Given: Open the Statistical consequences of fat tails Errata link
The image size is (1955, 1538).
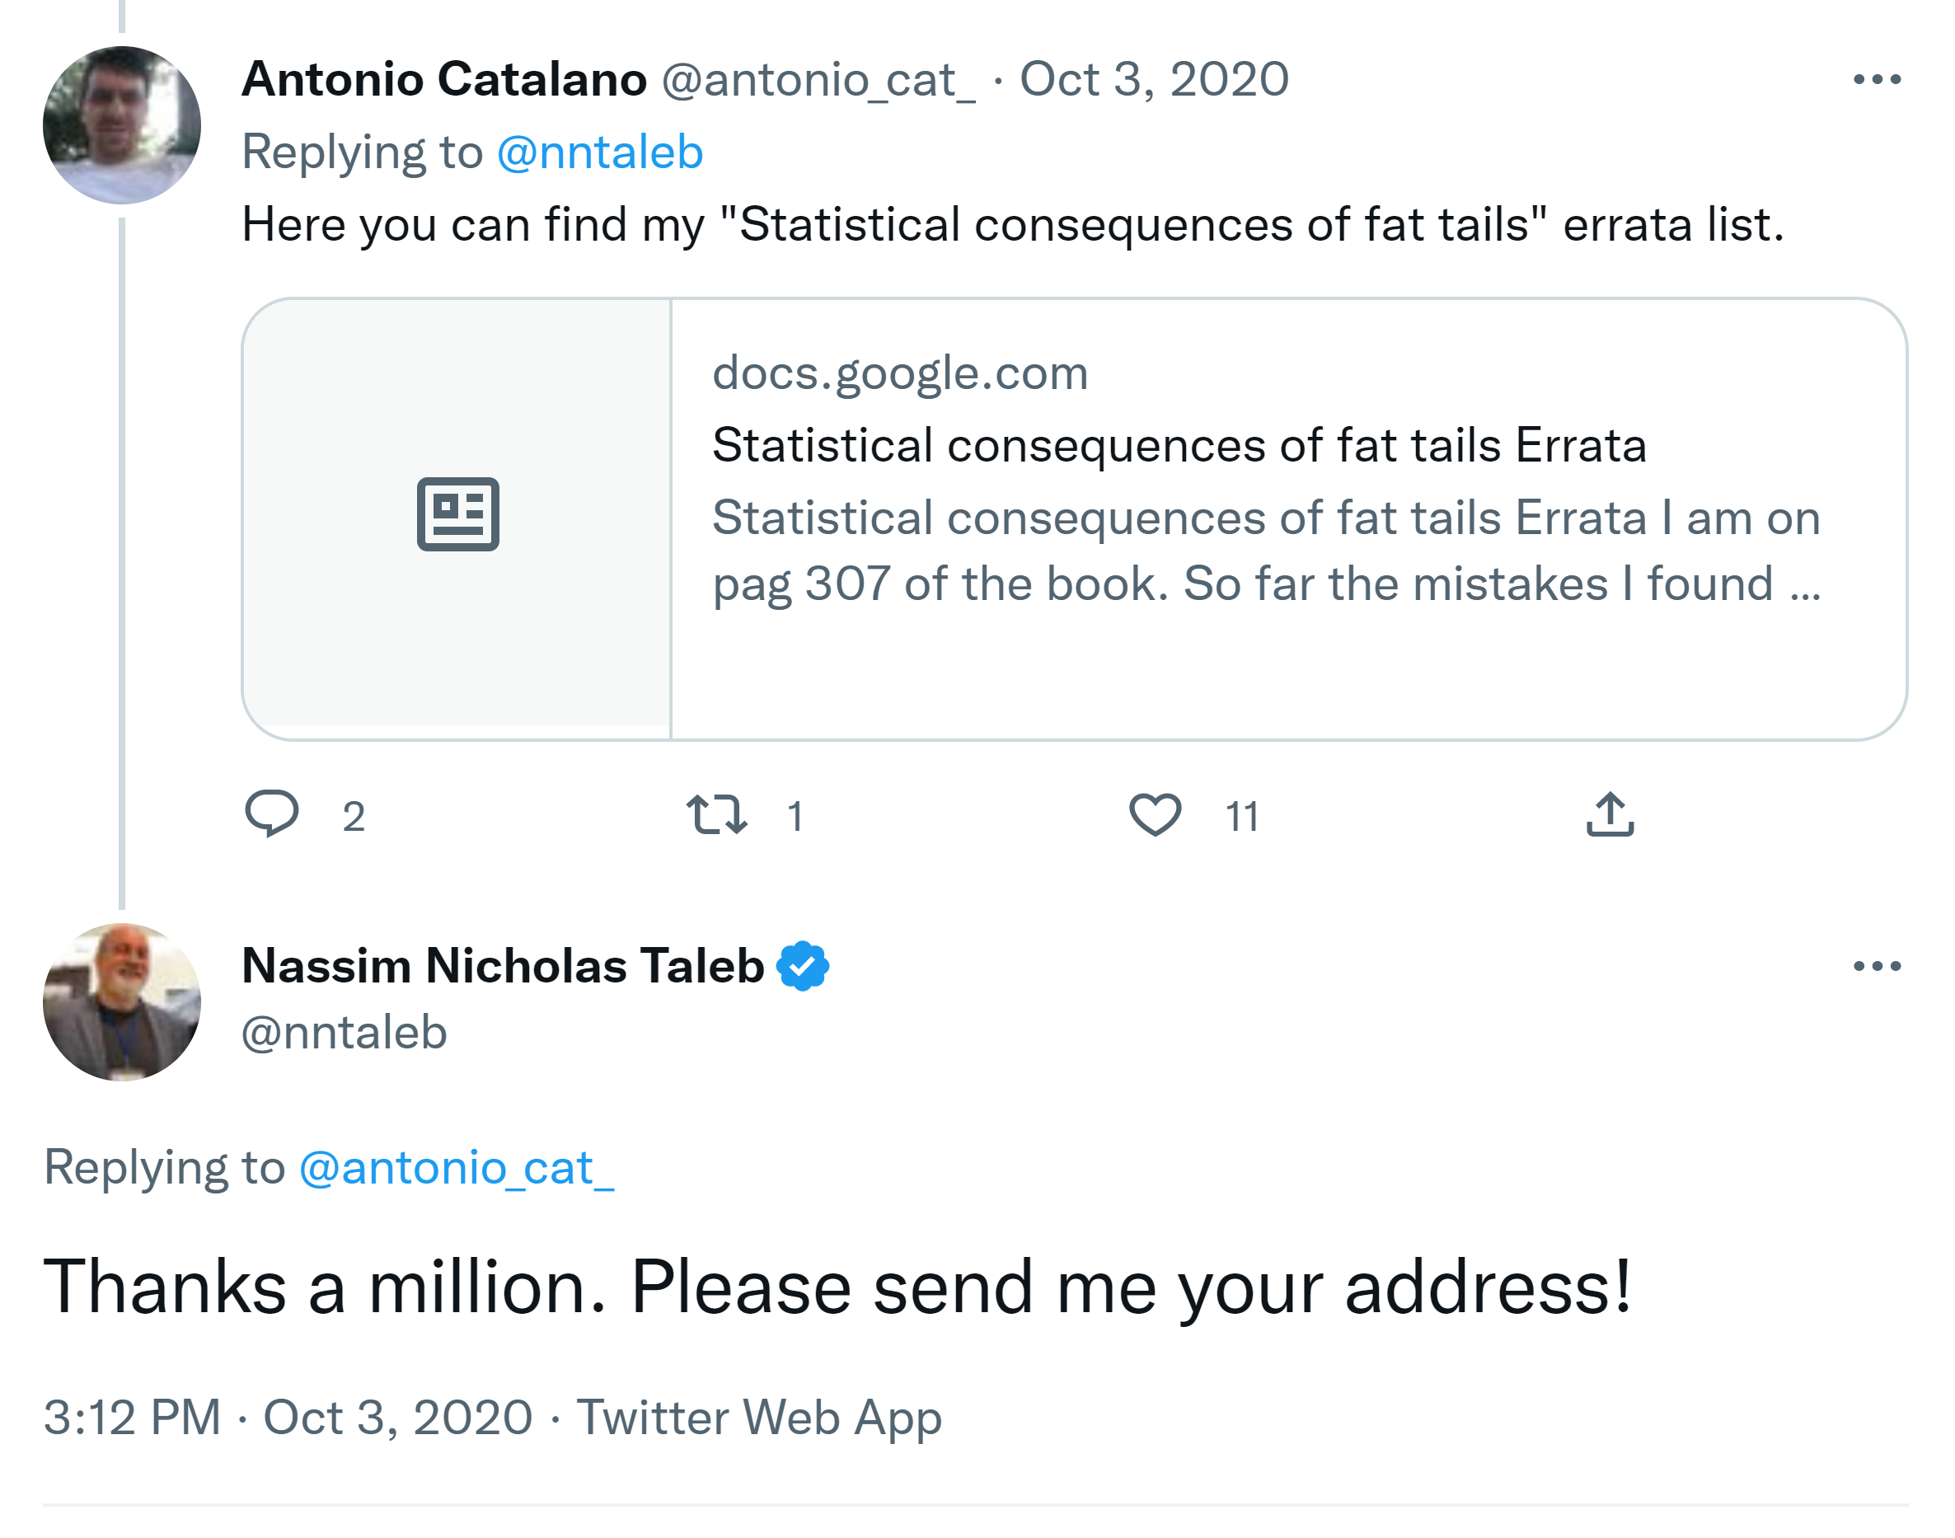Looking at the screenshot, I should coord(1179,446).
